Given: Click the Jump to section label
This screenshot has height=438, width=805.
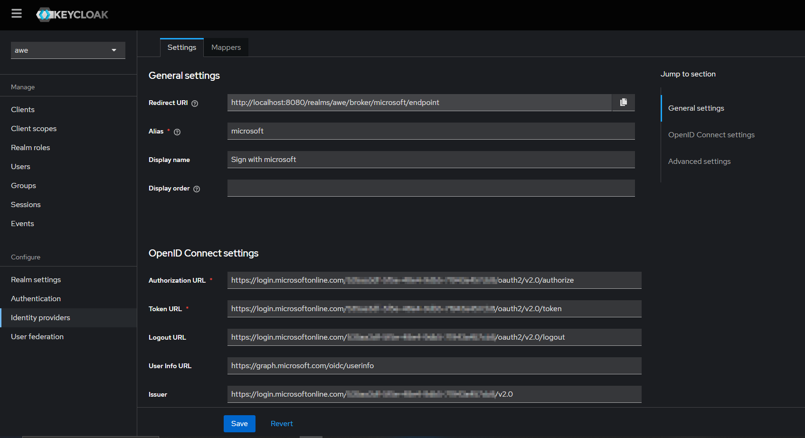Looking at the screenshot, I should pos(688,74).
